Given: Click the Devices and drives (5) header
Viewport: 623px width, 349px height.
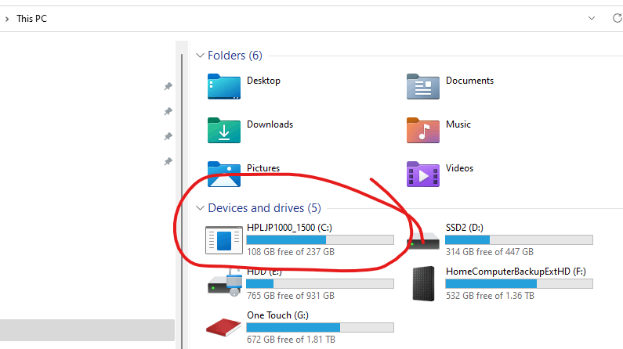Looking at the screenshot, I should pyautogui.click(x=264, y=208).
